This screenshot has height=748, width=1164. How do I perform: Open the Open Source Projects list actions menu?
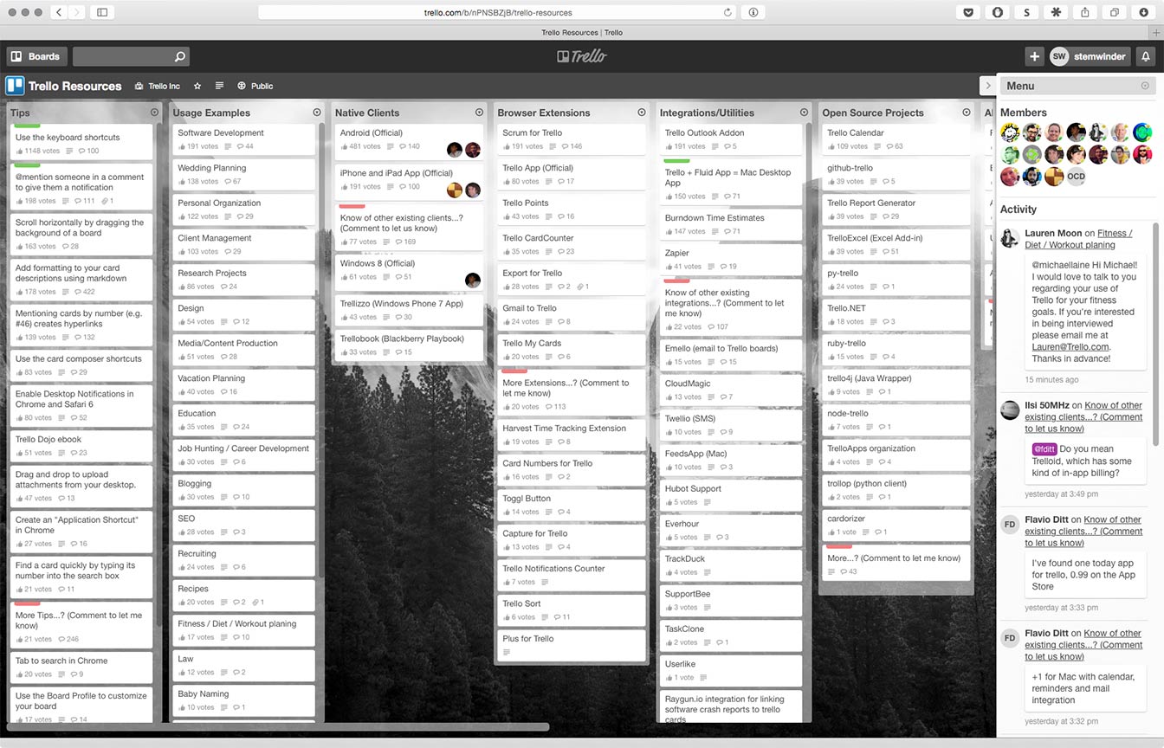(x=967, y=113)
